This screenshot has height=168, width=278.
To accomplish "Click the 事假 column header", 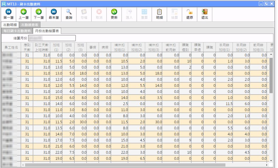I will [x=93, y=47].
